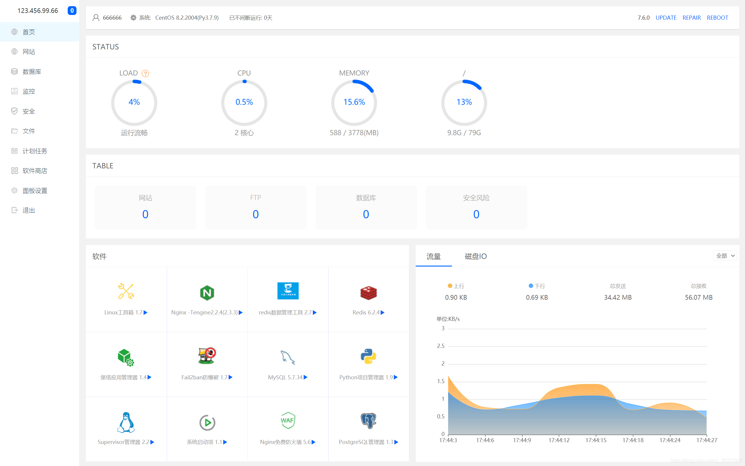This screenshot has height=466, width=745.
Task: Click the arrow next to Python项目管理器 1.9
Action: (x=396, y=377)
